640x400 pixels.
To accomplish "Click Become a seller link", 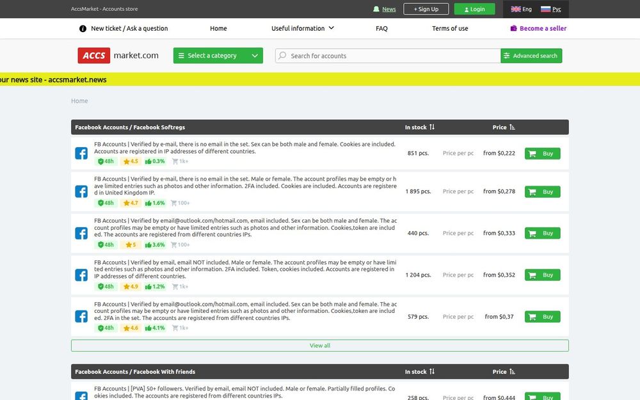I will pos(543,28).
